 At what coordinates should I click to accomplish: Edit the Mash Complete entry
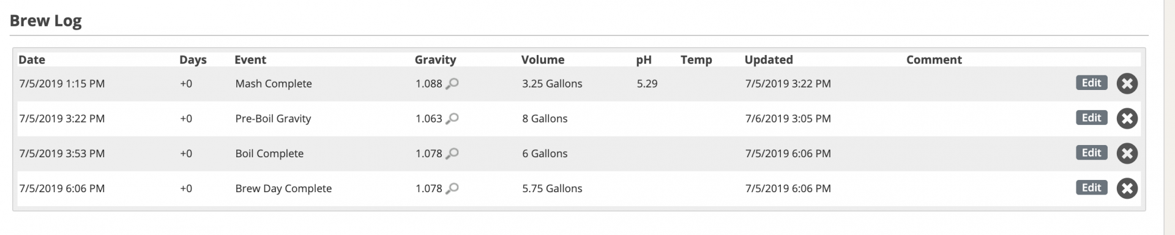[x=1092, y=83]
